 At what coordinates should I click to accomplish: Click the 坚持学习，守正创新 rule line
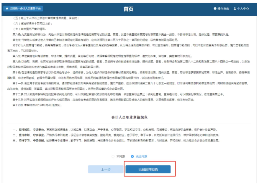[x=115, y=141]
